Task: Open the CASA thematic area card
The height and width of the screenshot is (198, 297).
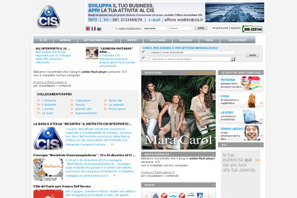Action: point(241,100)
